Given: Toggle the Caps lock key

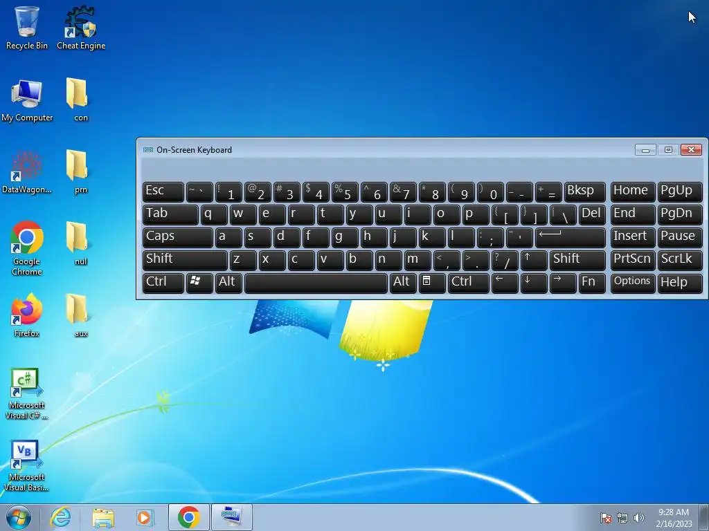Looking at the screenshot, I should 177,238.
